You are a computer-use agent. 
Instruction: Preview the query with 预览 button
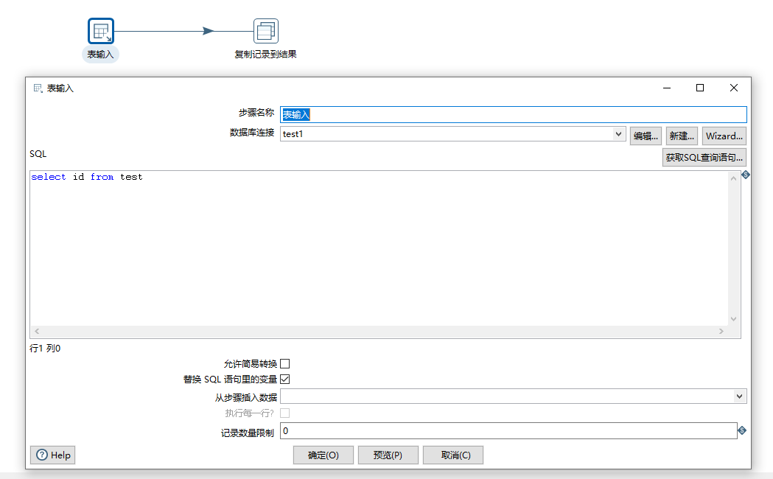(388, 455)
